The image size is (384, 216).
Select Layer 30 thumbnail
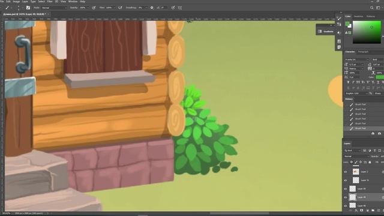click(353, 189)
